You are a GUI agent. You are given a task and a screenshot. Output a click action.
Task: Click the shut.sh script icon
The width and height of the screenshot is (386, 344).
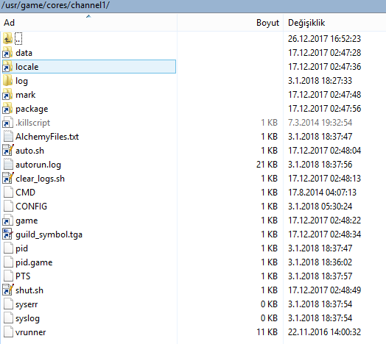tap(7, 290)
